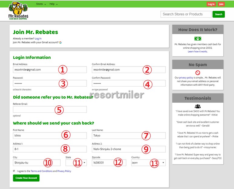Click the Zipcode field
Viewport: 234px width, 189px height.
tap(109, 163)
